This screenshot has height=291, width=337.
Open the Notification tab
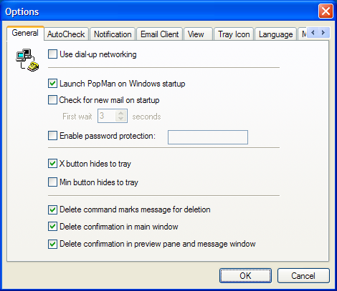coord(113,34)
